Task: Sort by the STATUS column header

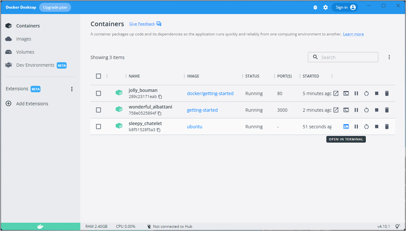Action: click(252, 76)
